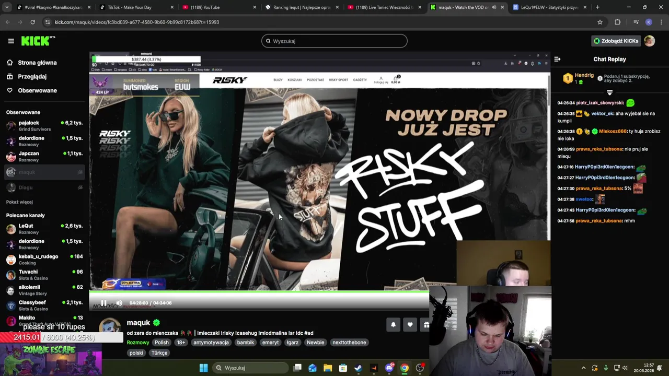Click the Zdobądź KICKs button
669x376 pixels.
(x=616, y=41)
